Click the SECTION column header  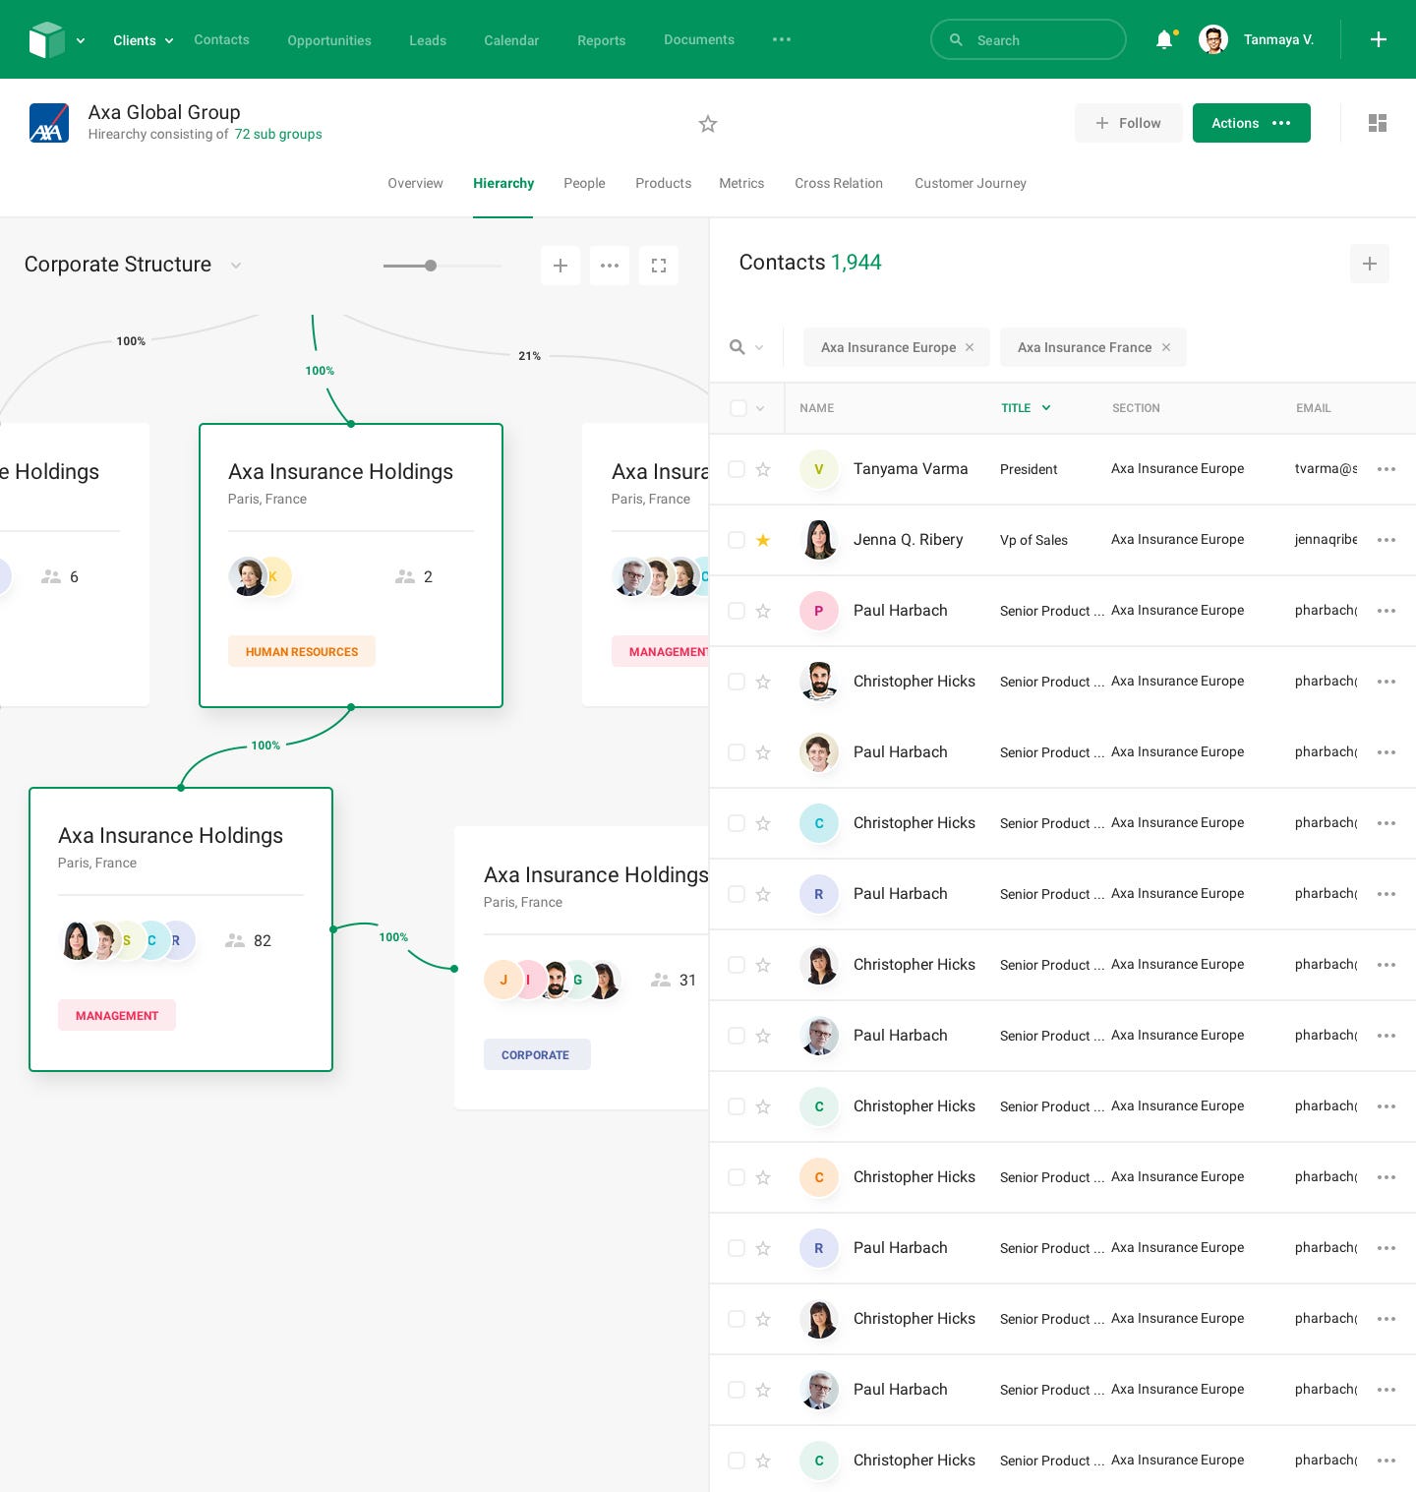1136,408
